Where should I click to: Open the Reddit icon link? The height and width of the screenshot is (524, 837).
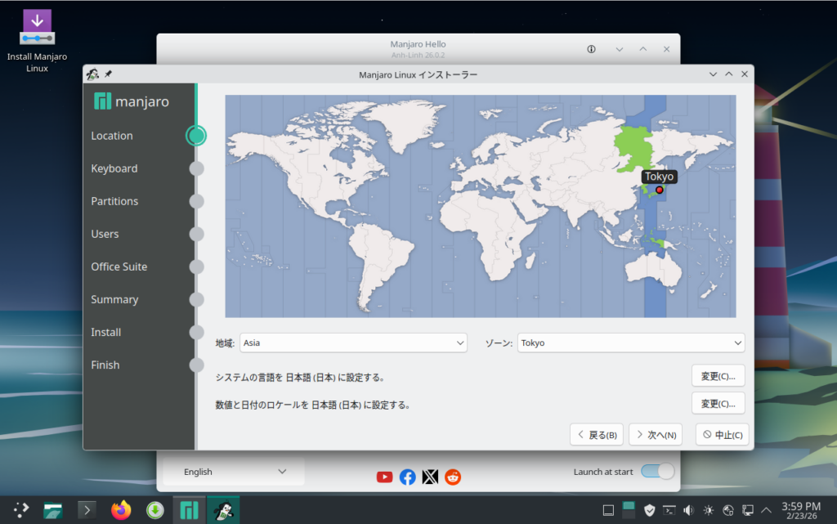click(x=453, y=477)
